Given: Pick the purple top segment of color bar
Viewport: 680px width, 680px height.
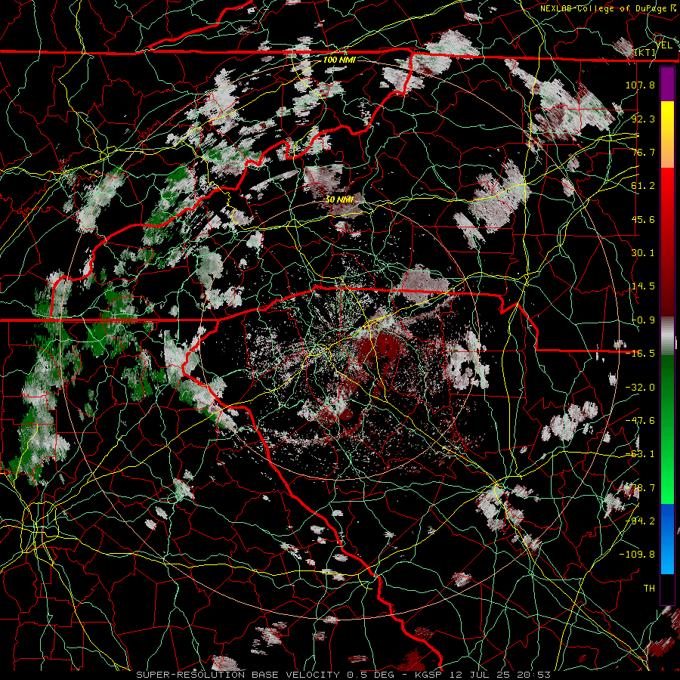Looking at the screenshot, I should click(x=667, y=84).
